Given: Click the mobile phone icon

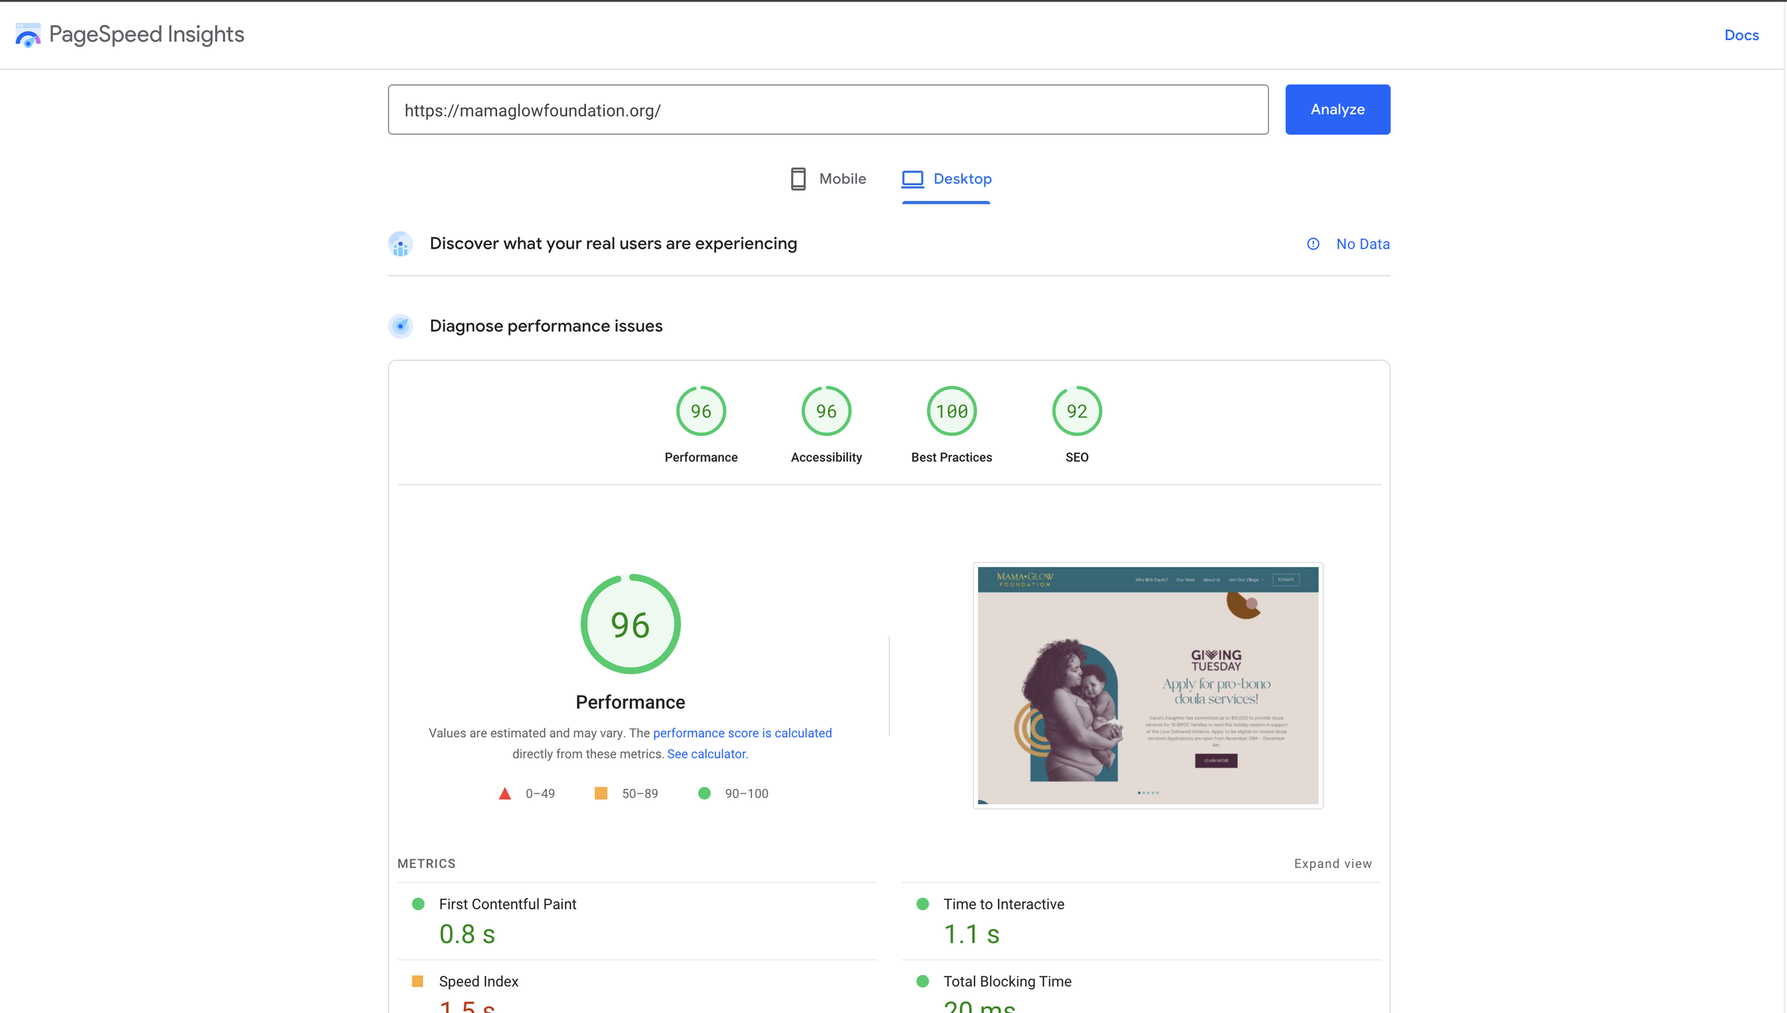Looking at the screenshot, I should click(x=798, y=179).
